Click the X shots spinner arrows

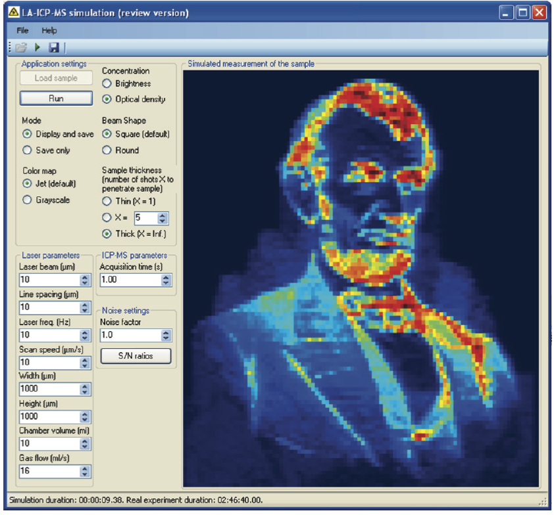[162, 218]
